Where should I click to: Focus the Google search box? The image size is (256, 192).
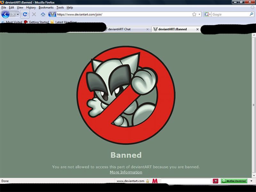coord(230,14)
